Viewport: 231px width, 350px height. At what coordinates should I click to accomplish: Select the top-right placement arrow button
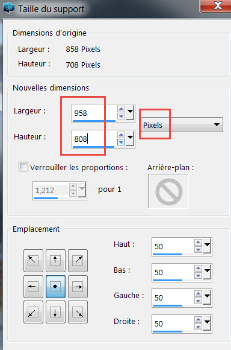coord(78,260)
